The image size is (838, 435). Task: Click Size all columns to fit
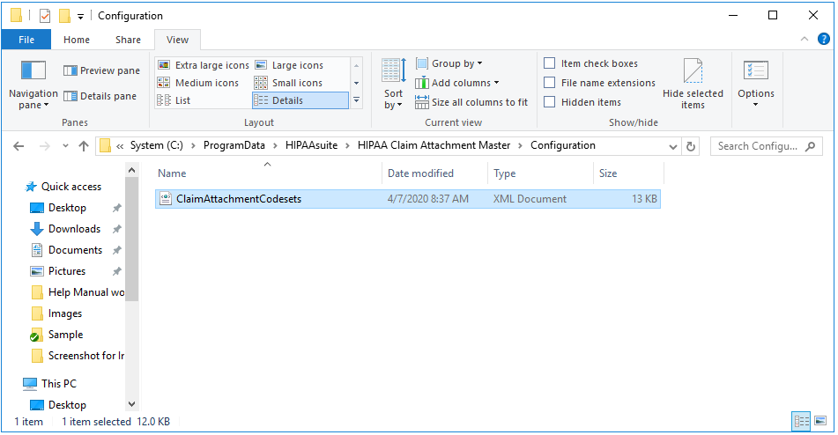(471, 102)
